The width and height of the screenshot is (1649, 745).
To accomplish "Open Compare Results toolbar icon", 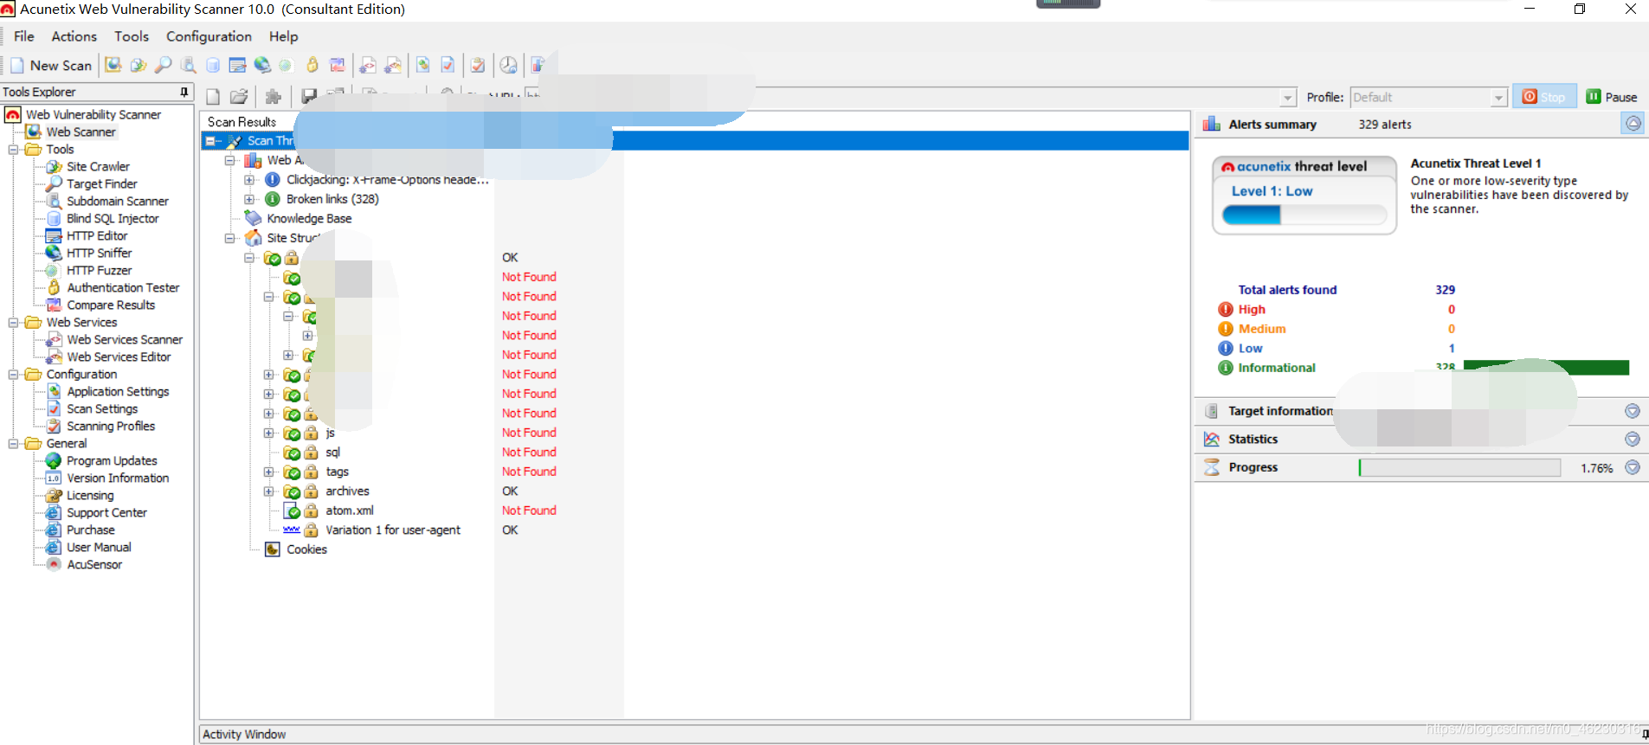I will (338, 65).
